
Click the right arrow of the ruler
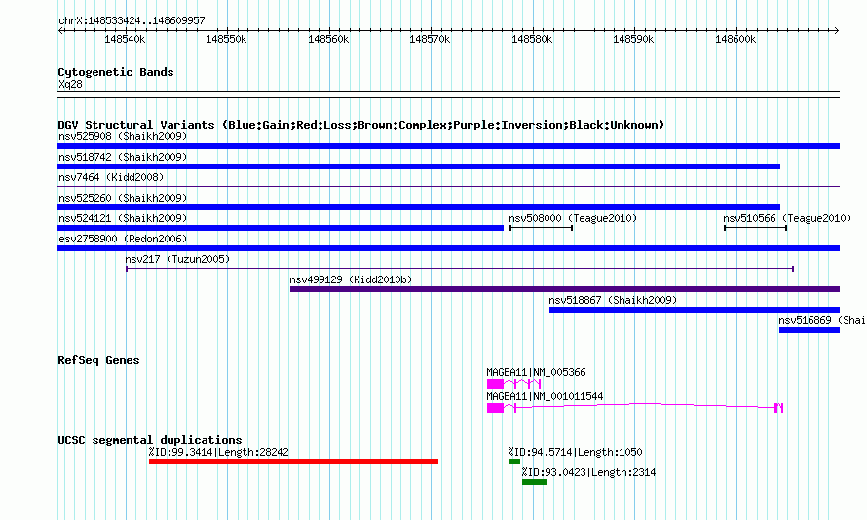837,30
